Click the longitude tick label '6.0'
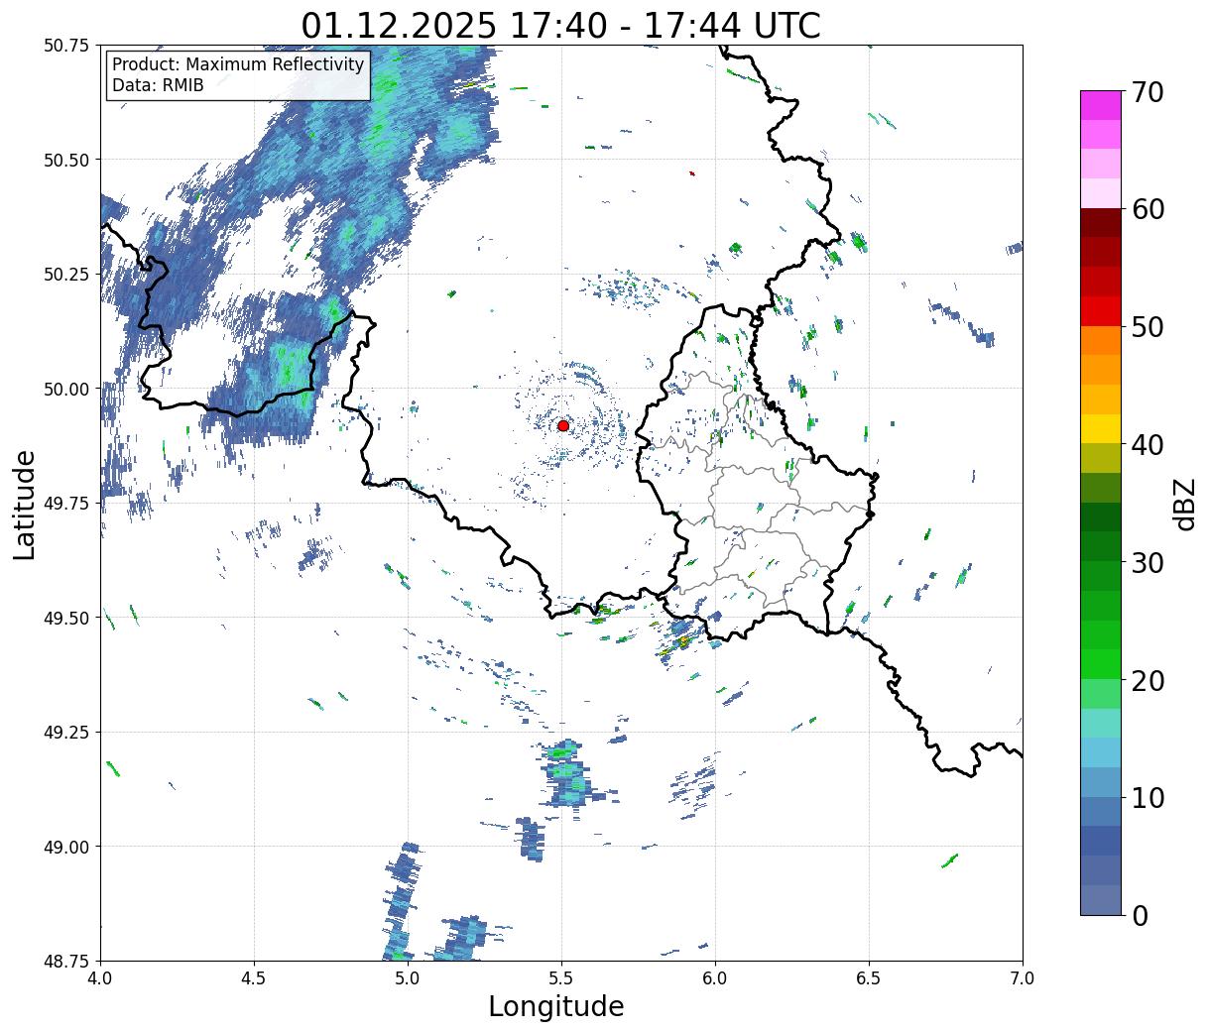The image size is (1209, 1031). (x=715, y=978)
